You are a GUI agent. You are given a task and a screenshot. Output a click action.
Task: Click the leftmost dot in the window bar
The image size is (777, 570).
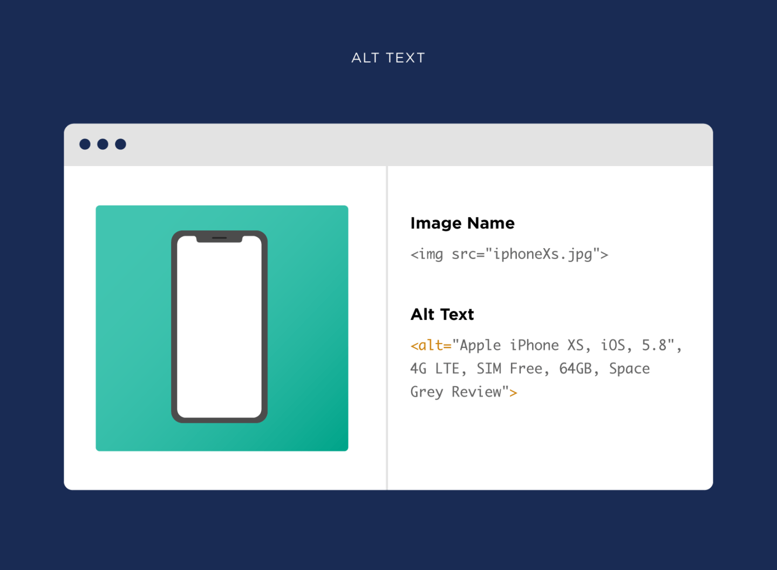coord(85,144)
